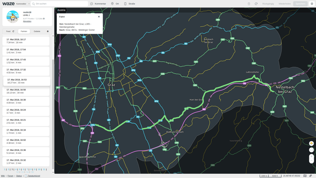Add a new Ort (place)

(115, 4)
